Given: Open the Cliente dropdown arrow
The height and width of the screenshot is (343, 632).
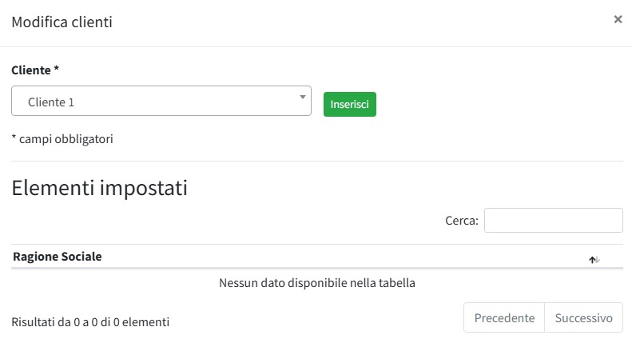Looking at the screenshot, I should point(302,98).
